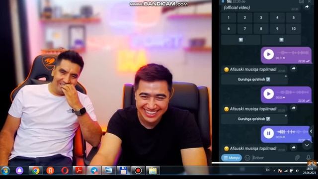The width and height of the screenshot is (318, 179).
Task: Open network status icon in tray
Action: pyautogui.click(x=286, y=171)
